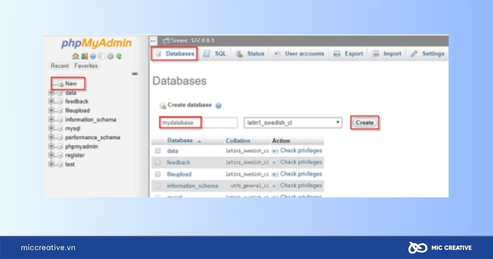
Task: Collapse navigation panel arrow beside Server
Action: click(154, 41)
